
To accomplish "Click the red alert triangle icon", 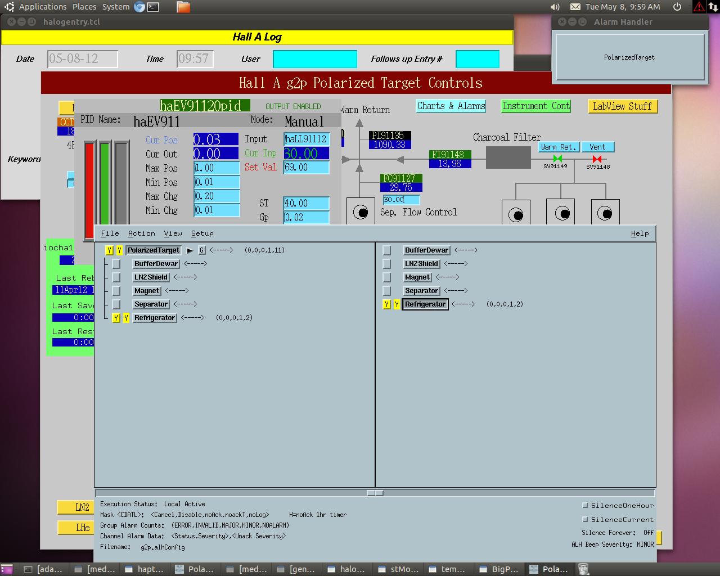I will tap(699, 7).
